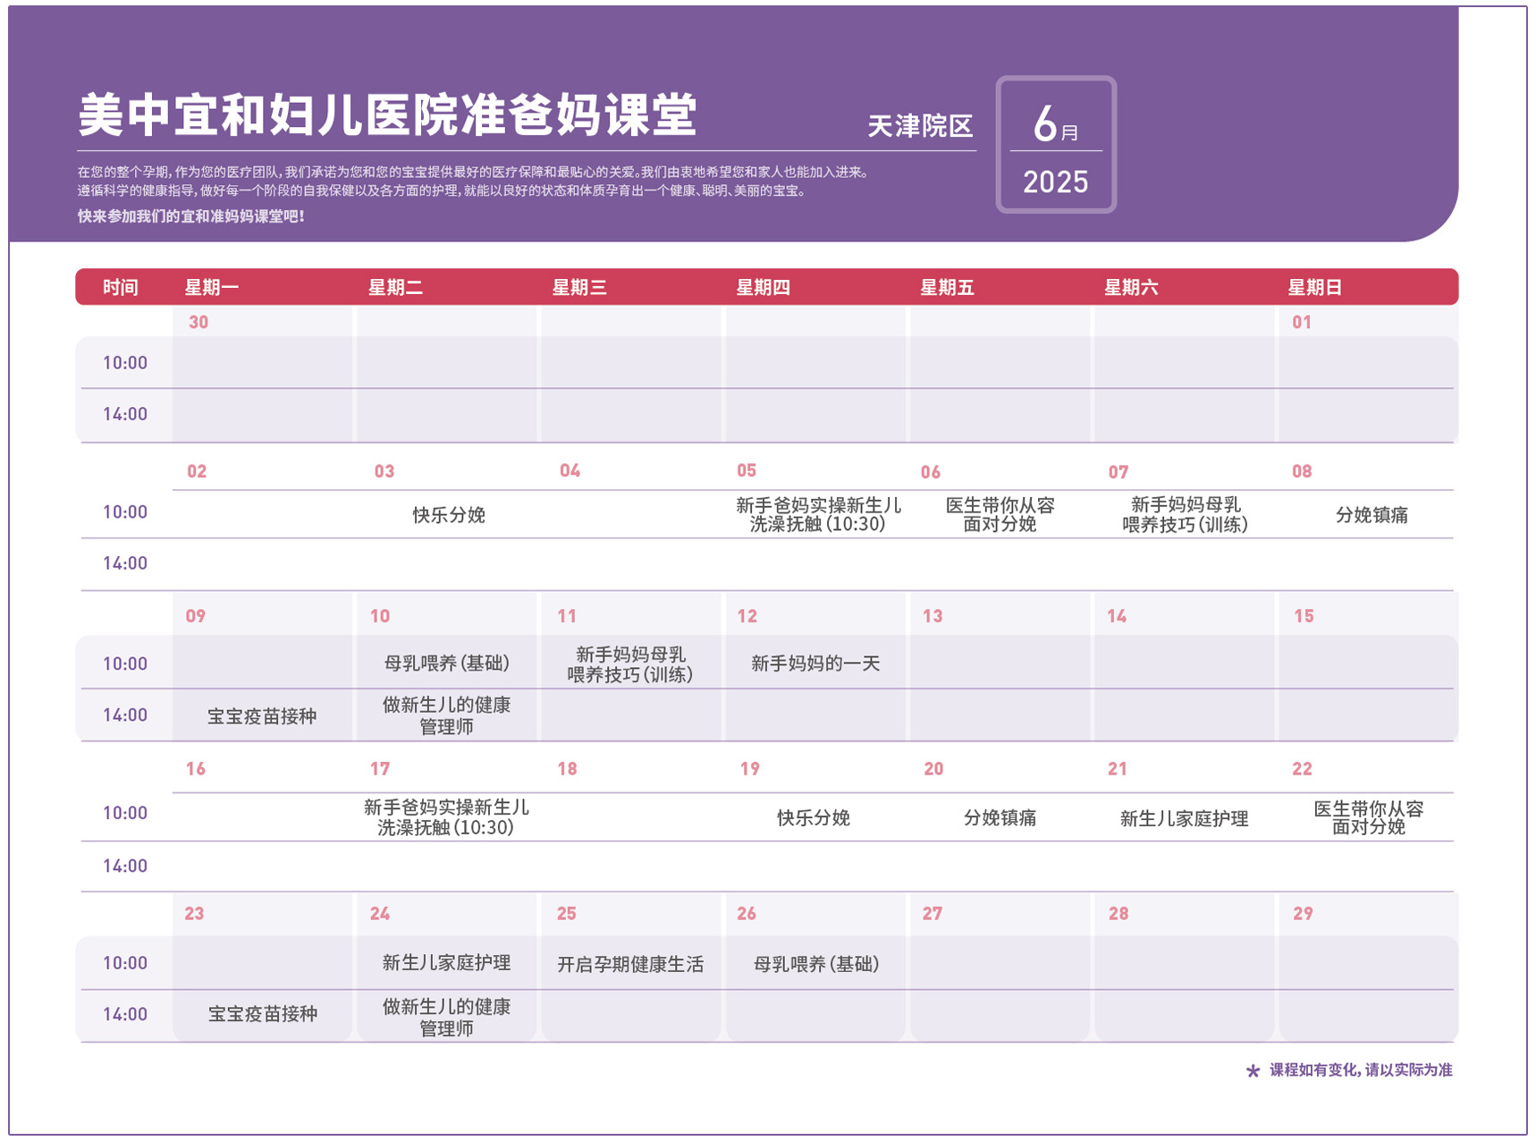
Task: Select 新生儿家庭护理 class on June 21
Action: [1184, 818]
